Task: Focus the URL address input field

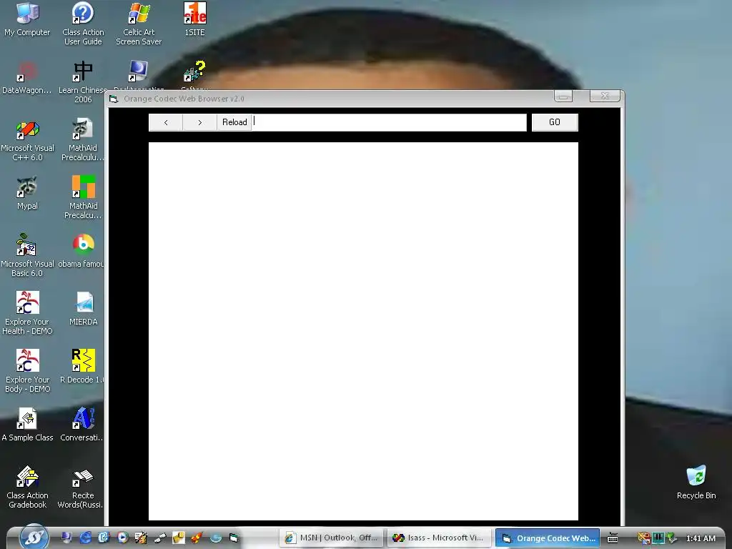Action: [390, 122]
